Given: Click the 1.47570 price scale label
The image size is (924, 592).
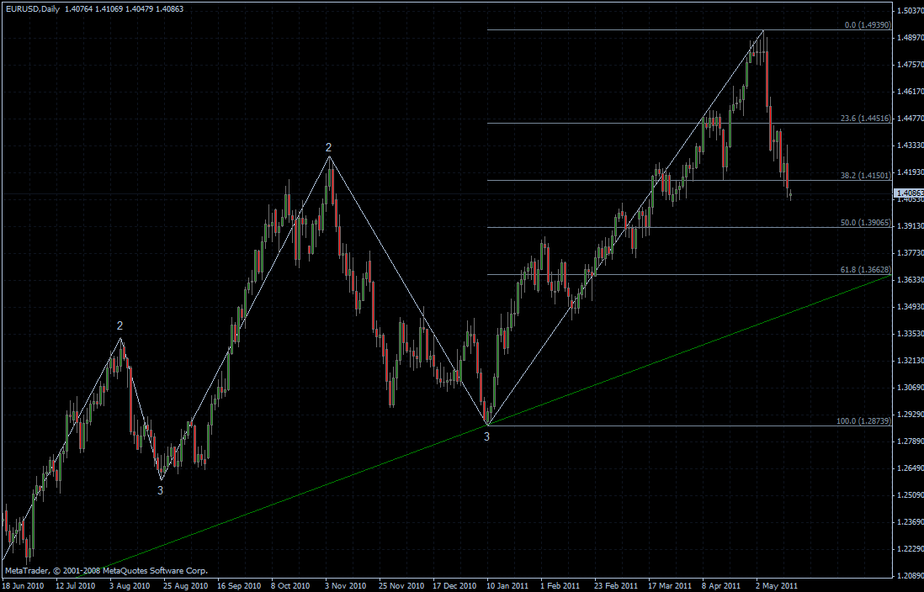Looking at the screenshot, I should (911, 64).
